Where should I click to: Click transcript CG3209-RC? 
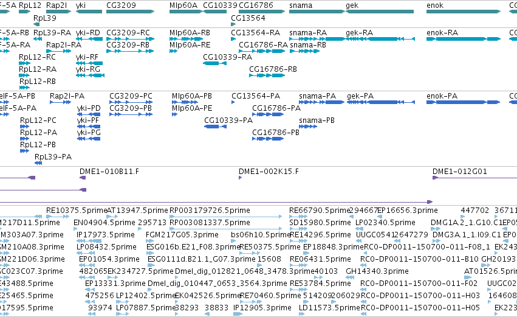click(x=128, y=33)
